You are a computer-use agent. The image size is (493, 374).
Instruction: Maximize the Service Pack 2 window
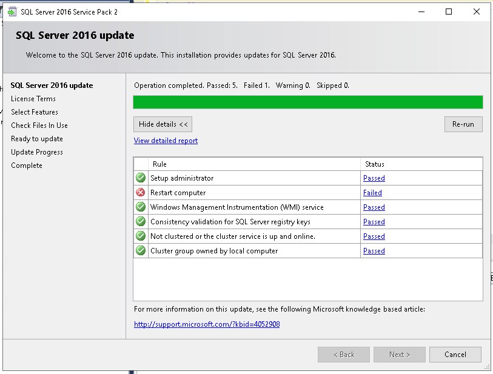coord(449,12)
